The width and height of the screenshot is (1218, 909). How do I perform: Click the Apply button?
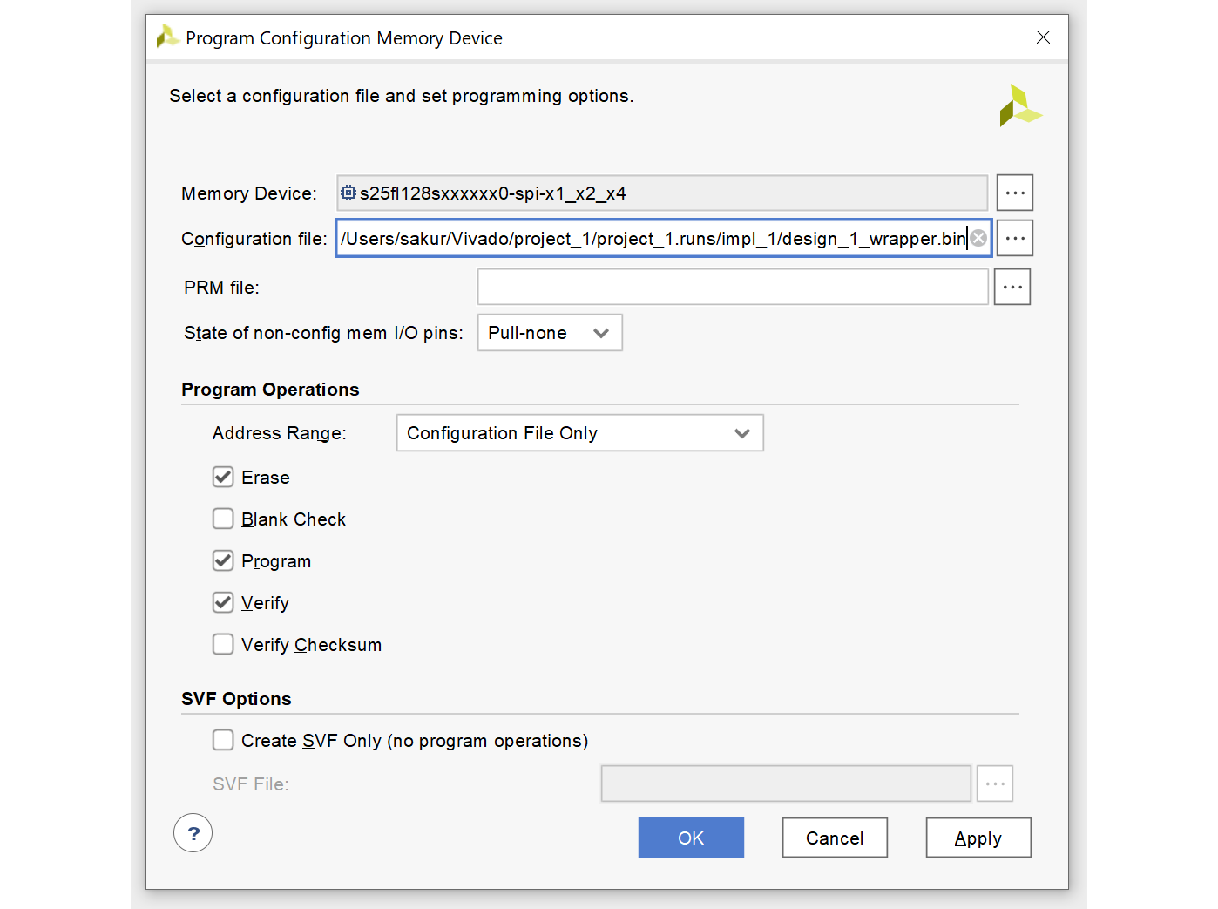pos(978,838)
